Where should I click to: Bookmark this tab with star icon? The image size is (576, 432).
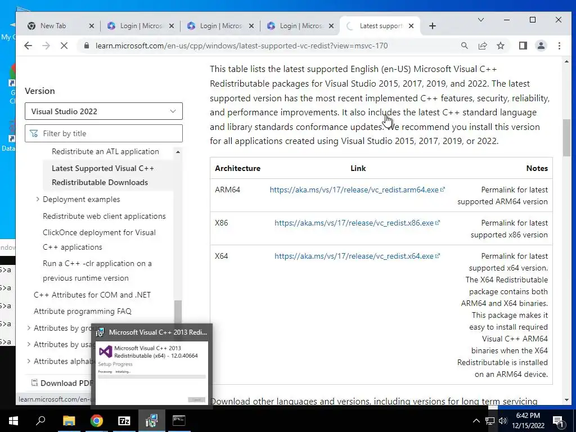point(500,46)
